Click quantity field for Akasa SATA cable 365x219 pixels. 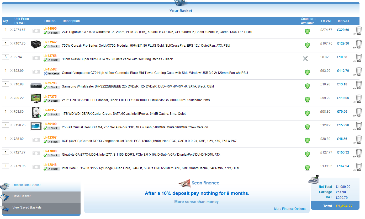[x=6, y=57]
